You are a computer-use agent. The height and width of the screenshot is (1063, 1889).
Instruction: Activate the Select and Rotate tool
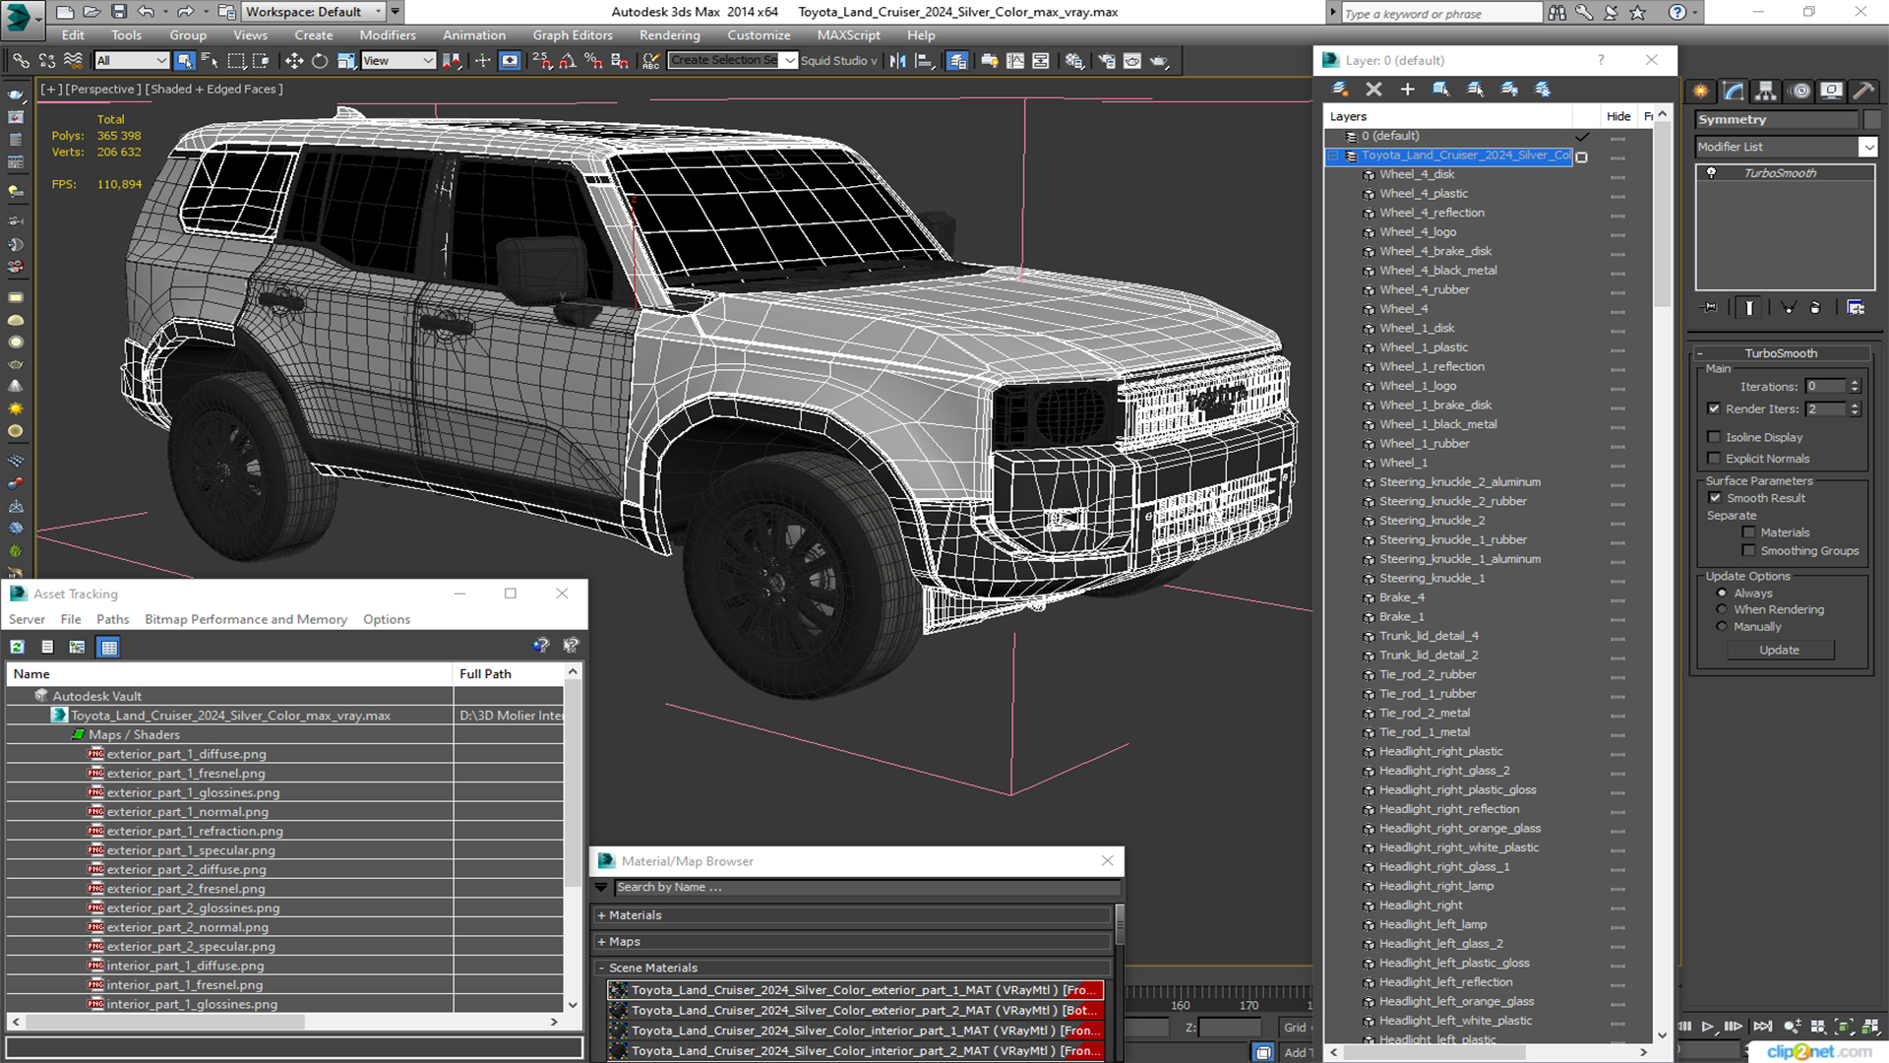coord(320,61)
